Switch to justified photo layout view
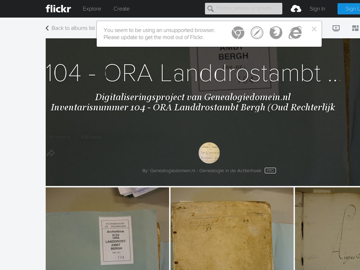360x270 pixels. (x=355, y=28)
